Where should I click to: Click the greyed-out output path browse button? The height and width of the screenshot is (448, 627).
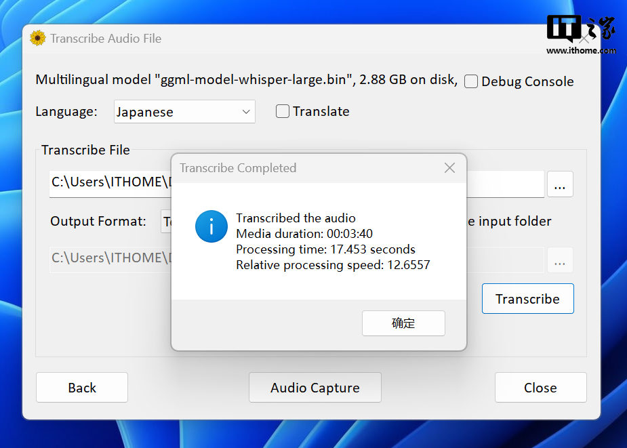coord(560,260)
